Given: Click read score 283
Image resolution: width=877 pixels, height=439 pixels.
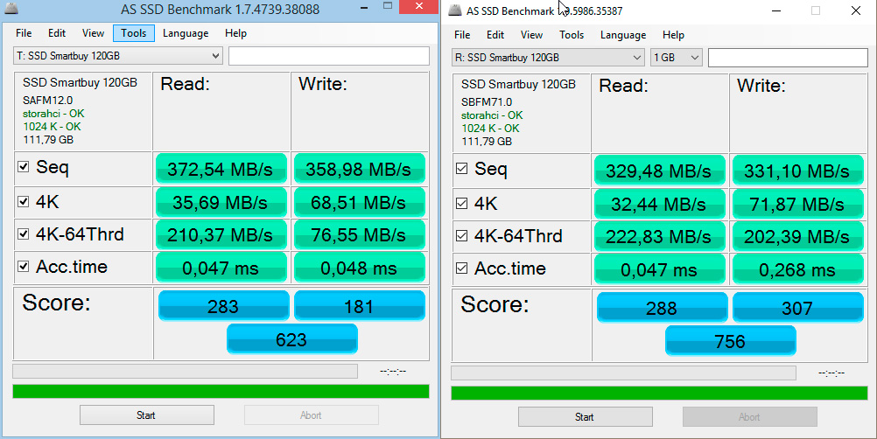Looking at the screenshot, I should point(224,305).
